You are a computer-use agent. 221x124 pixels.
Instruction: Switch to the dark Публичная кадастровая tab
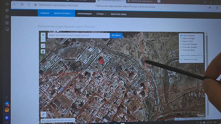(x=141, y=1)
